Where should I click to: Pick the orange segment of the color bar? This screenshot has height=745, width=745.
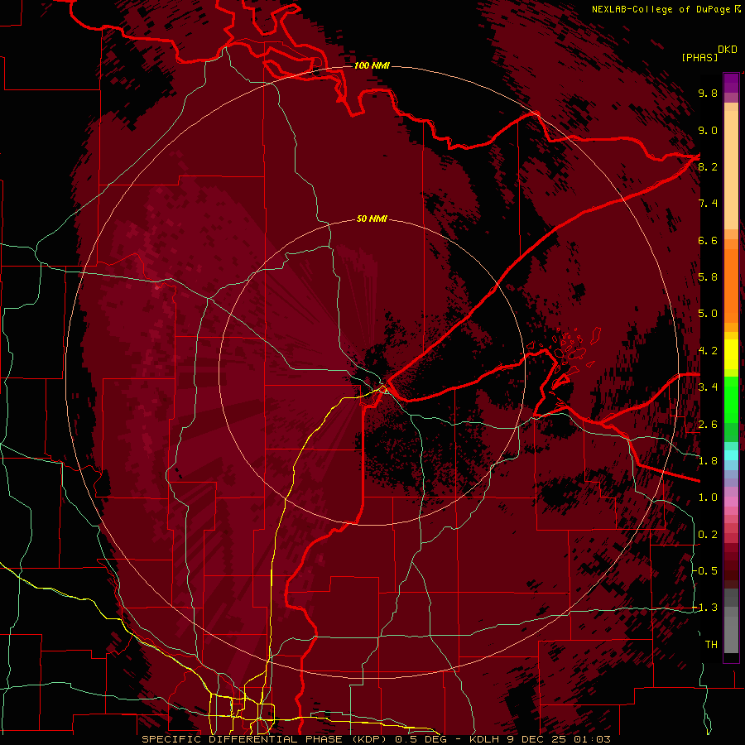[x=731, y=285]
